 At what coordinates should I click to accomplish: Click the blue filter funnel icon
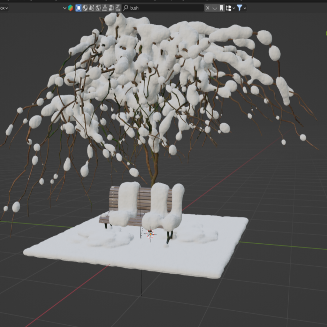pos(240,8)
